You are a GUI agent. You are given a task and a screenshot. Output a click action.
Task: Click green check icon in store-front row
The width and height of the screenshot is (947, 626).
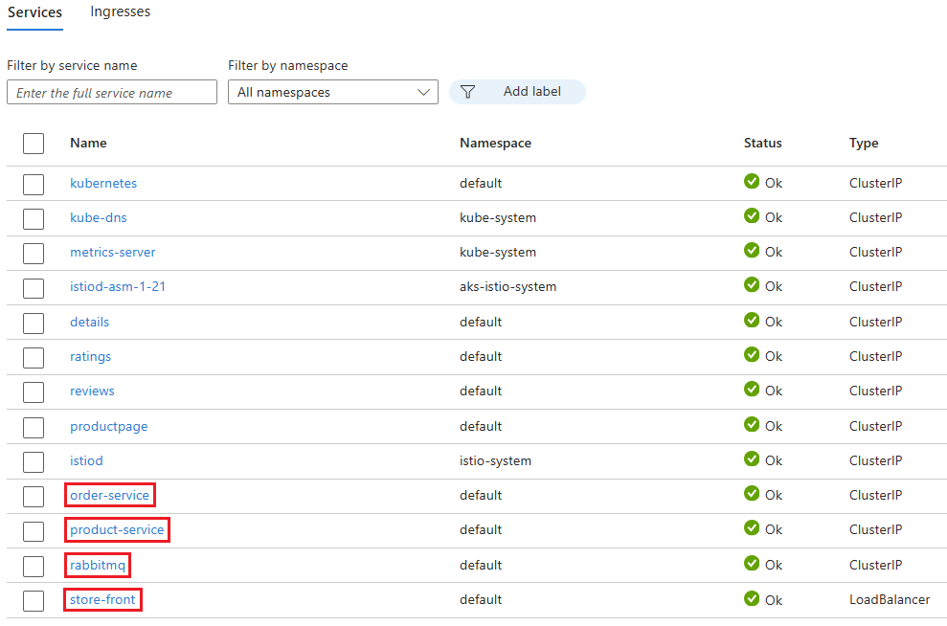(752, 598)
